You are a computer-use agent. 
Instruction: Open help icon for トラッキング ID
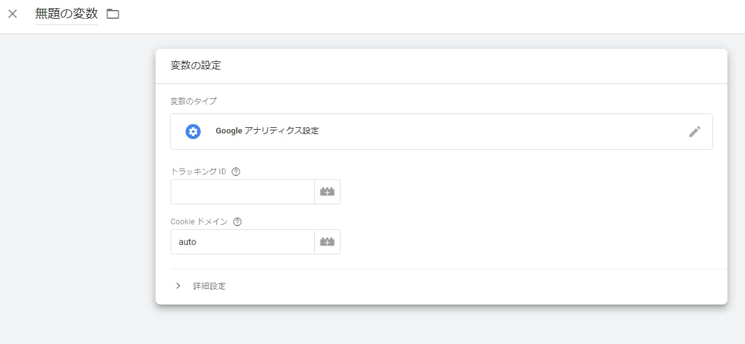(236, 172)
